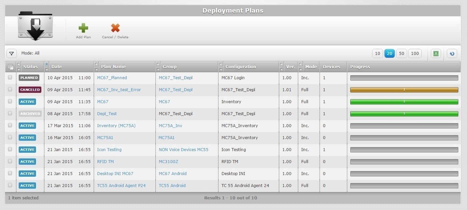Show 20 results per page
The width and height of the screenshot is (467, 210).
click(390, 53)
